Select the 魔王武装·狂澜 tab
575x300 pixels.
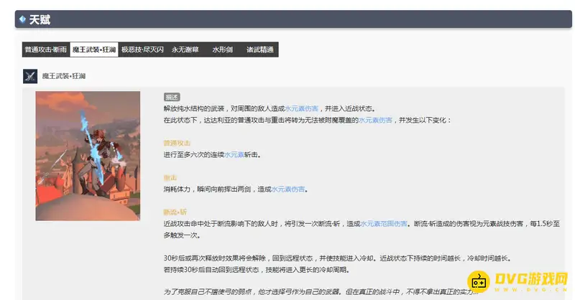pyautogui.click(x=94, y=50)
